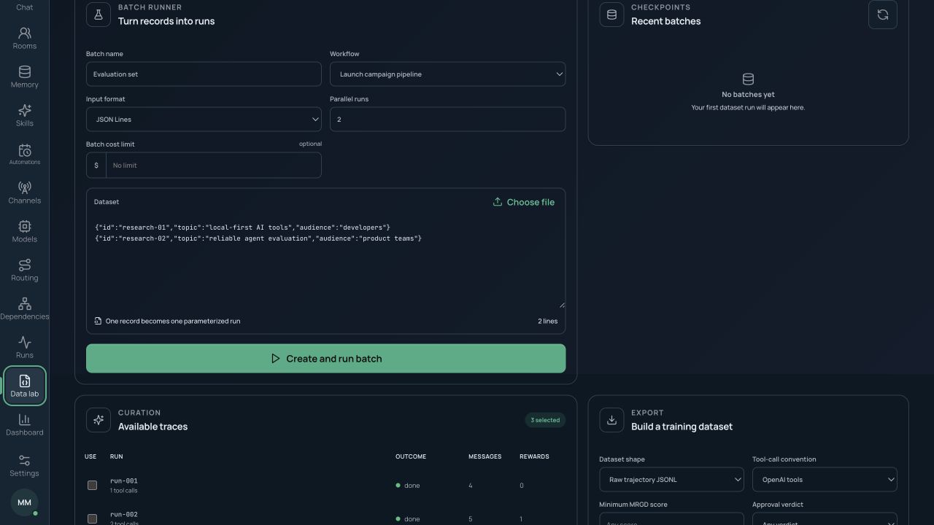Open Dependencies in sidebar
Screen dimensions: 934x525
[24, 308]
